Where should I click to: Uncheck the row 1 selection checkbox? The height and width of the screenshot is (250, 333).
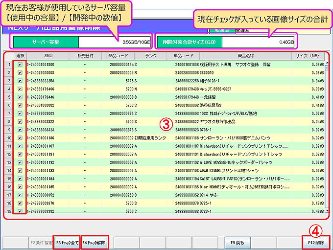point(20,65)
